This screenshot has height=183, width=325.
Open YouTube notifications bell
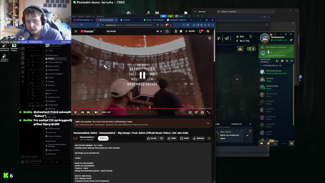coord(200,31)
